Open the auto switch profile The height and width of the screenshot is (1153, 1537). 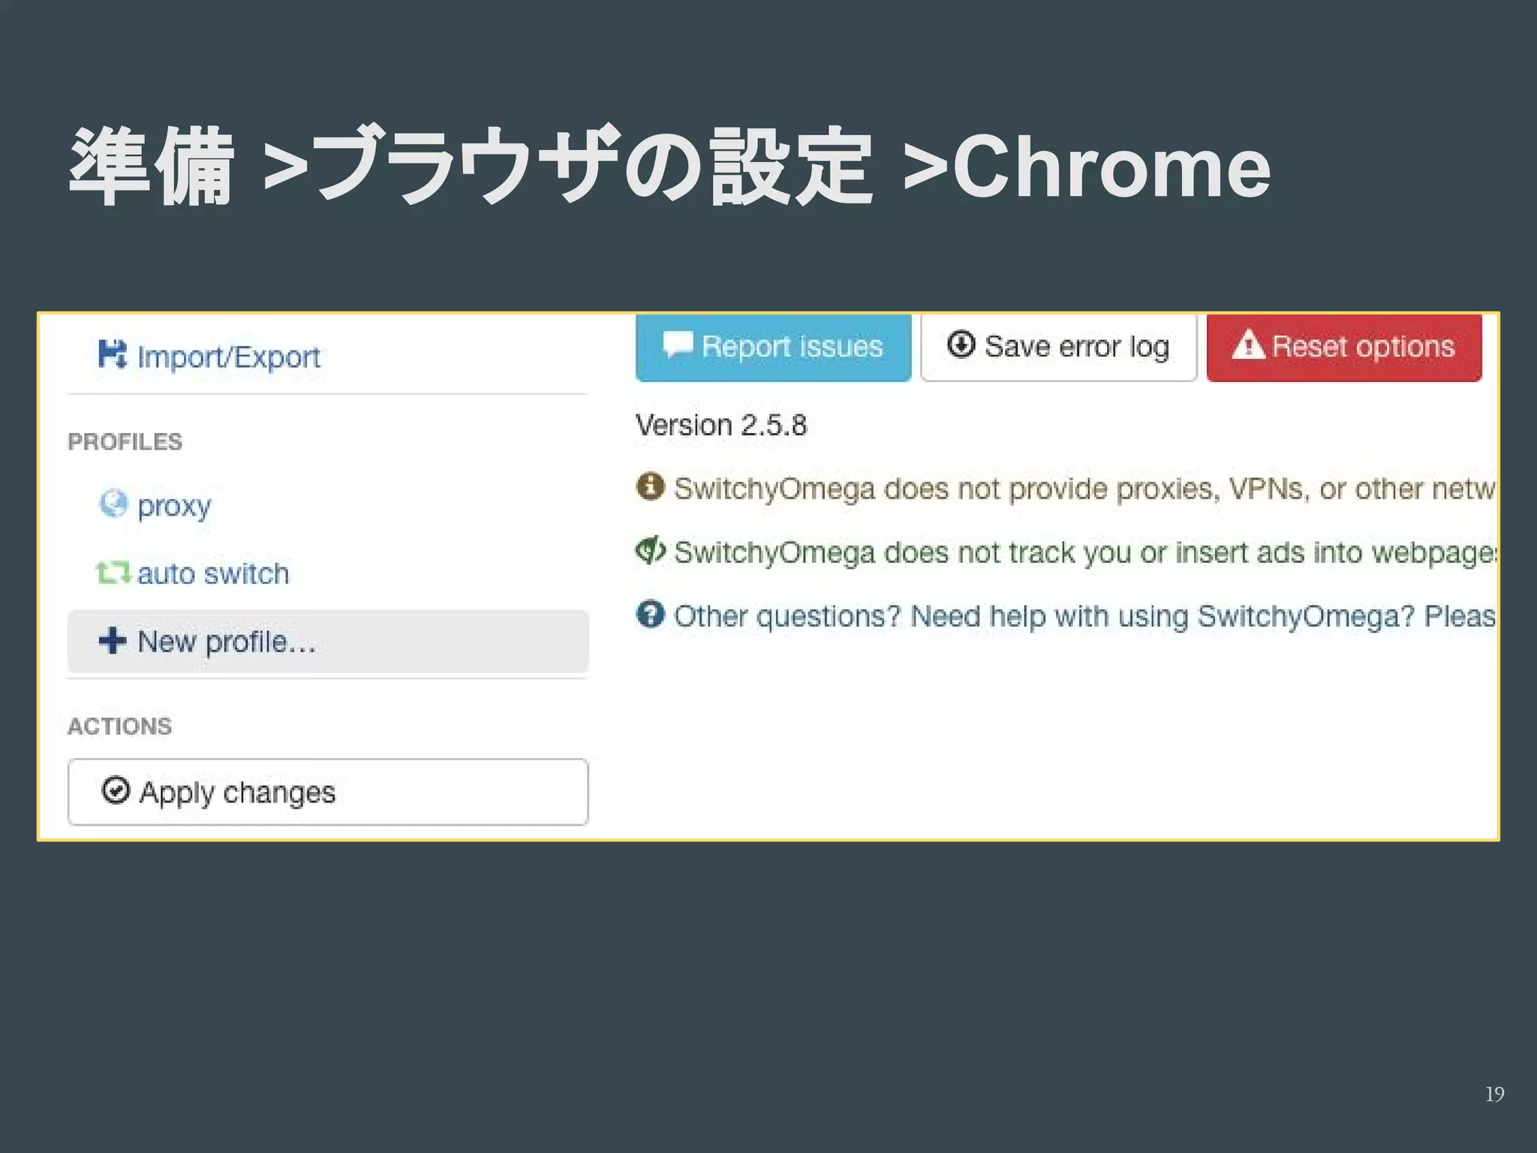pos(193,573)
